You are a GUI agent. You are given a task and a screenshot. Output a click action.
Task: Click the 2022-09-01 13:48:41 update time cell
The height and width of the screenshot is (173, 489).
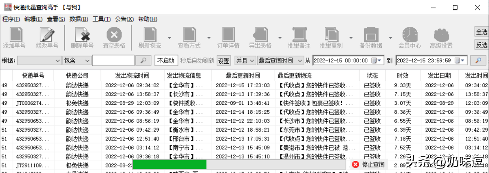(242, 103)
